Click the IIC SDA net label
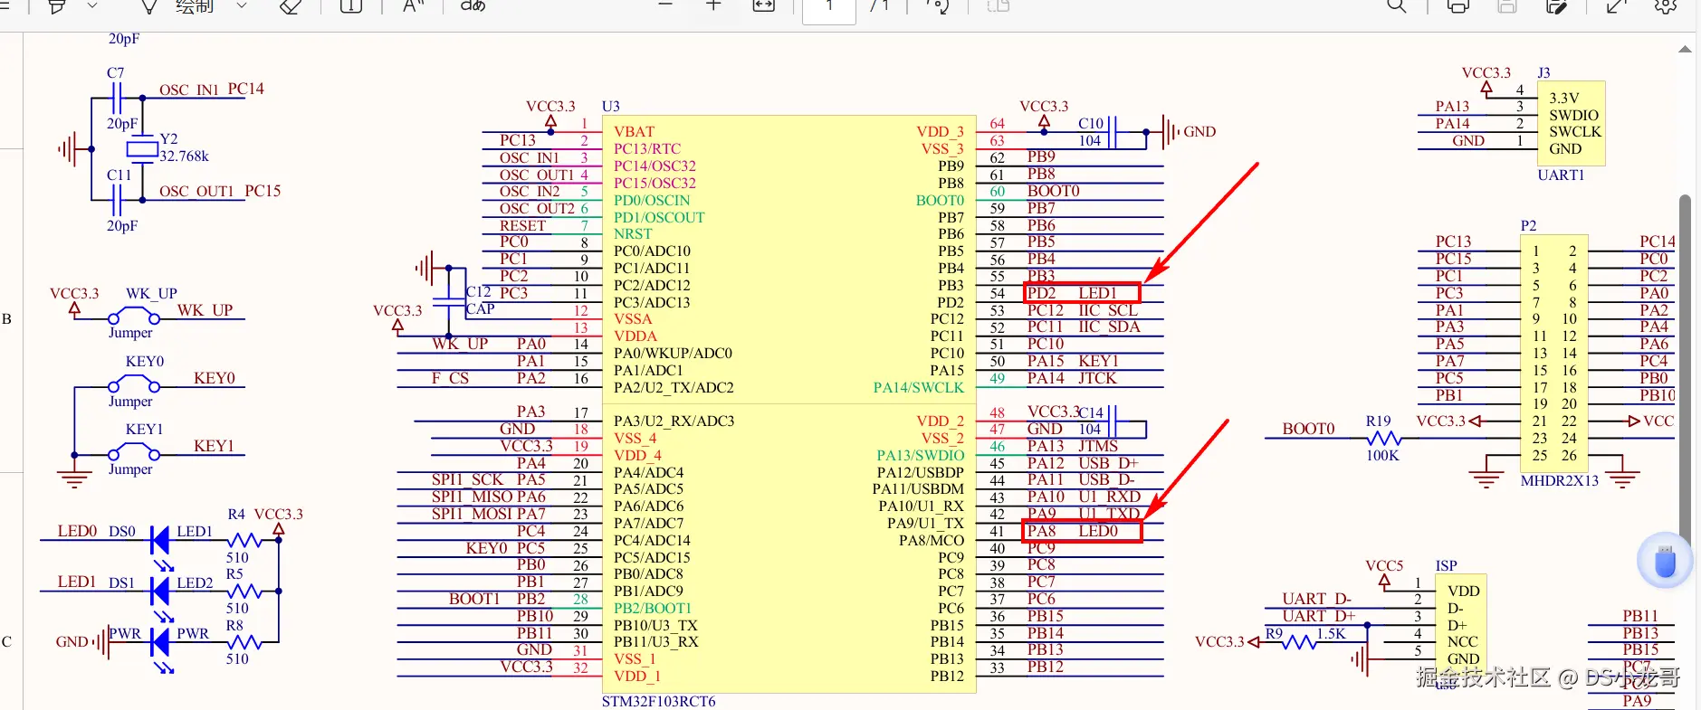The image size is (1701, 710). pos(1109,327)
